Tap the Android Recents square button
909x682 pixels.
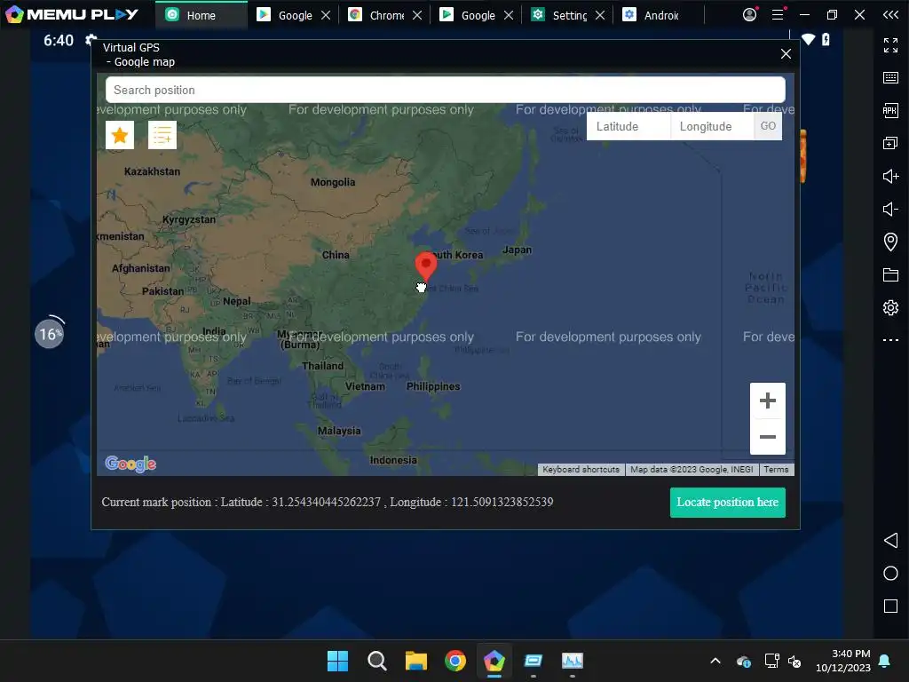pos(890,607)
